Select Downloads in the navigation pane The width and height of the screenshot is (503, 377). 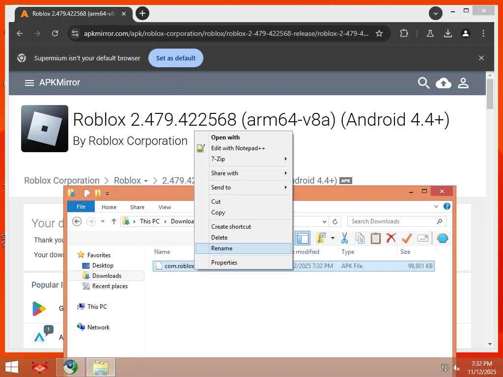107,276
